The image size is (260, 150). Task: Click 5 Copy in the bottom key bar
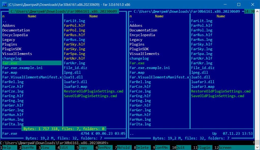82,148
